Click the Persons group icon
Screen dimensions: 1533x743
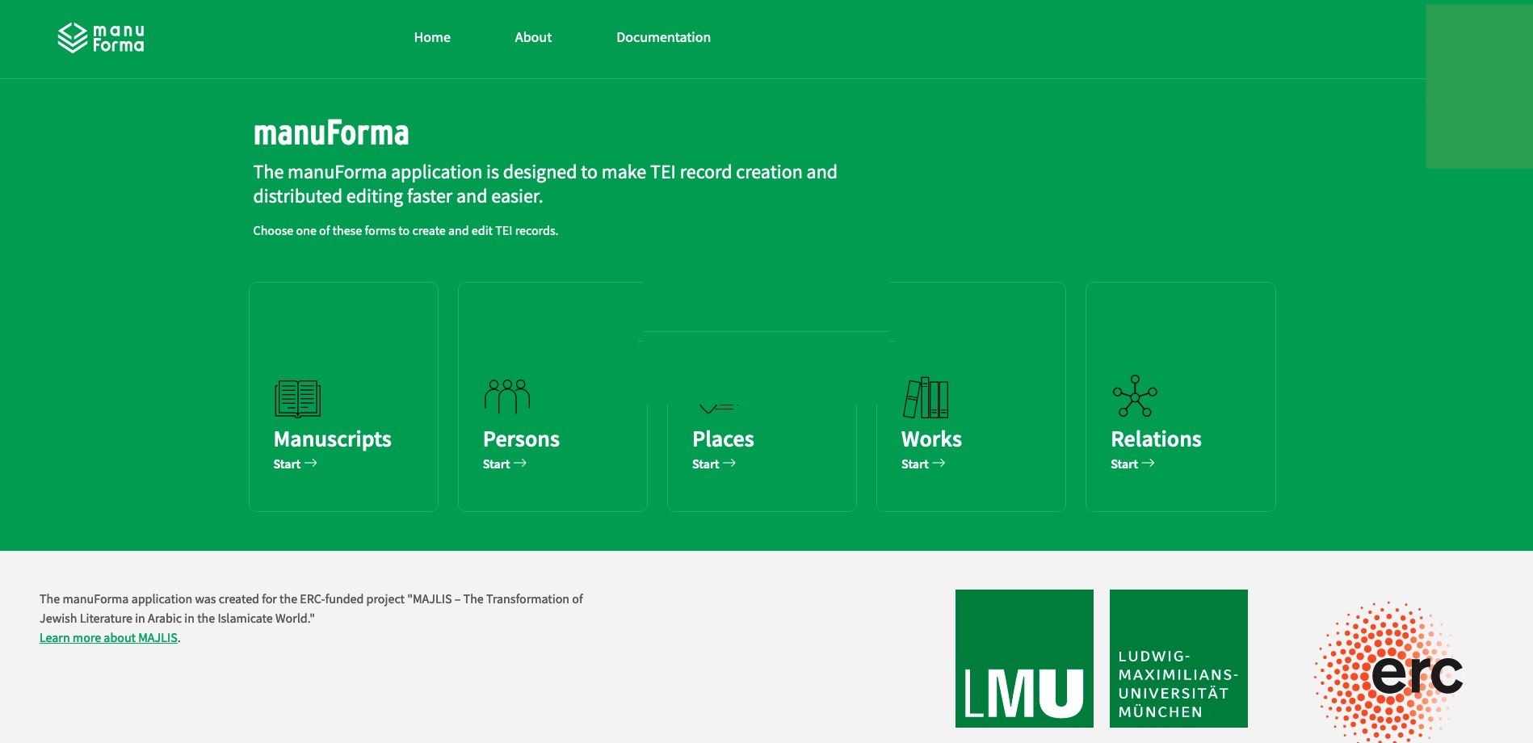pyautogui.click(x=506, y=397)
